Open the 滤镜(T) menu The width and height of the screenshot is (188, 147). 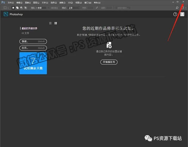coord(62,3)
